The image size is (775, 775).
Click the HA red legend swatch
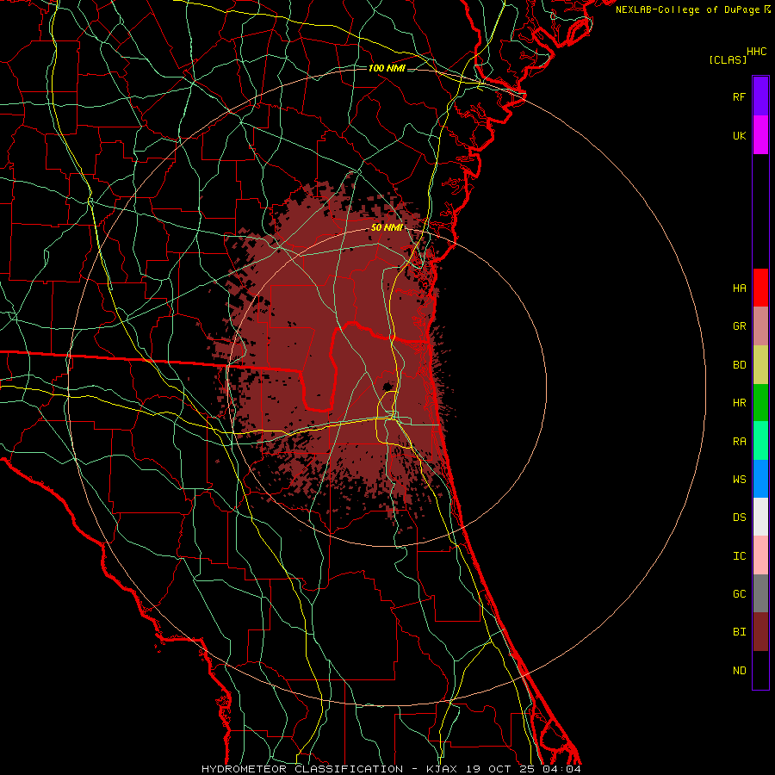click(x=760, y=288)
